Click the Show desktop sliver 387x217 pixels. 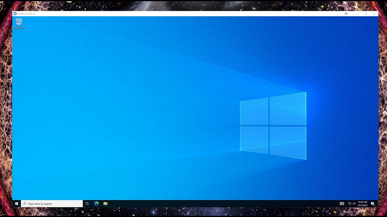(x=378, y=204)
